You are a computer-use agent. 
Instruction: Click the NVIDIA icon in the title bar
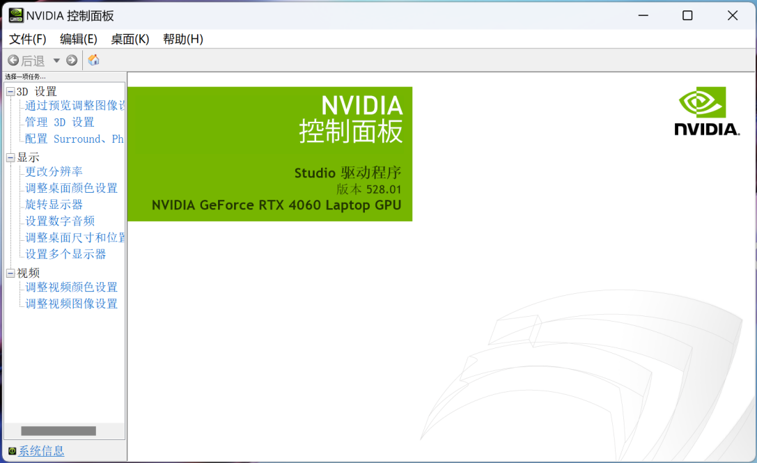tap(15, 15)
